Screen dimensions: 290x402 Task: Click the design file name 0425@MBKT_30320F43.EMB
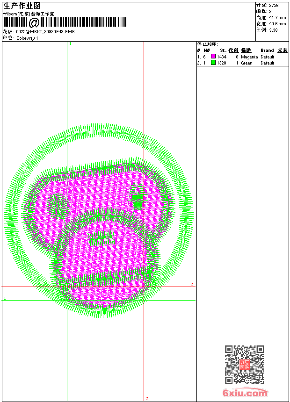[45, 32]
